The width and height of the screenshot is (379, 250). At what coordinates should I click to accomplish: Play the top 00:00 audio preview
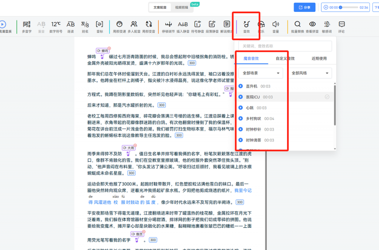tap(326, 7)
